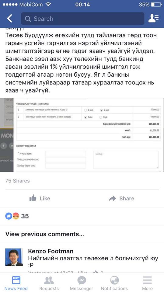Tap the search magnifier icon
The height and width of the screenshot is (292, 164).
28,19
